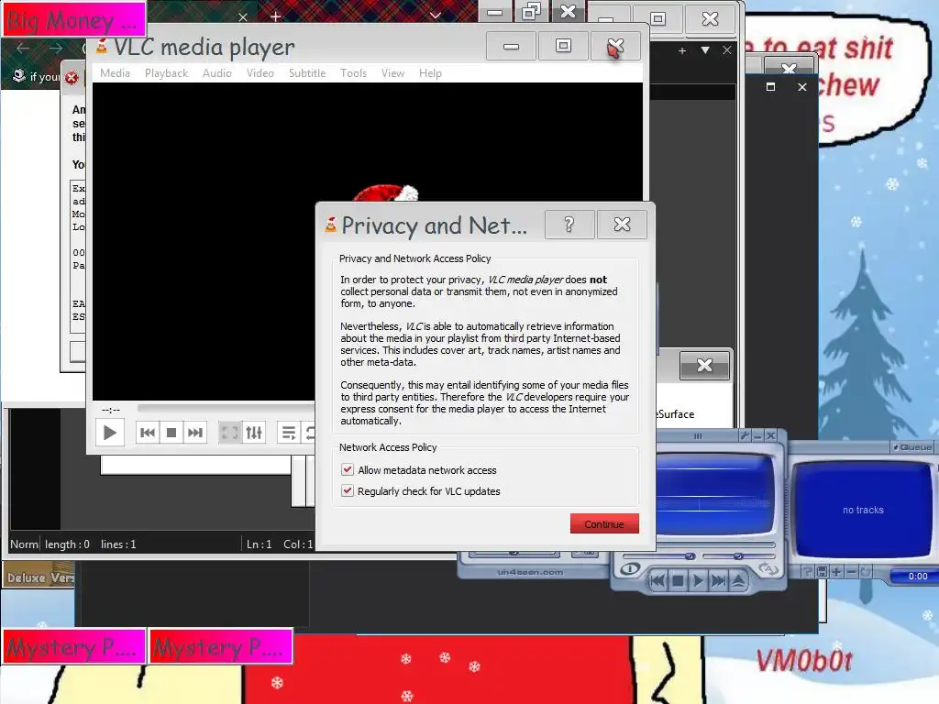Click the un4seen.com label
939x704 pixels.
pyautogui.click(x=530, y=572)
